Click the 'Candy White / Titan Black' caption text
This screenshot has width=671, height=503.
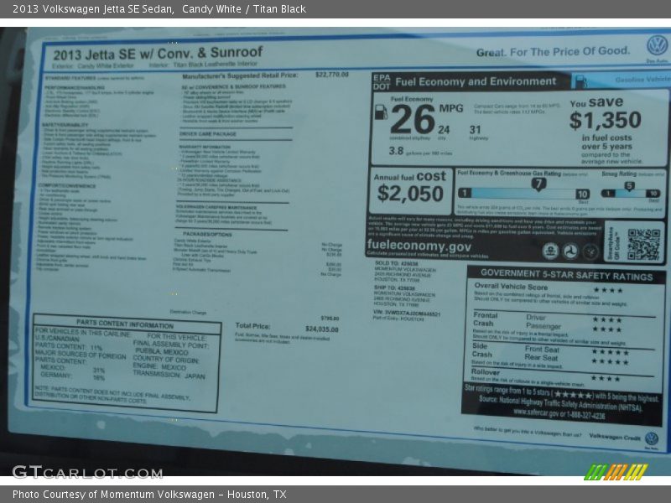[244, 9]
